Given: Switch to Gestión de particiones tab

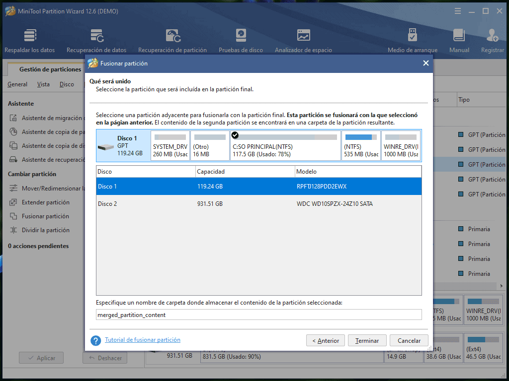Looking at the screenshot, I should click(x=50, y=69).
